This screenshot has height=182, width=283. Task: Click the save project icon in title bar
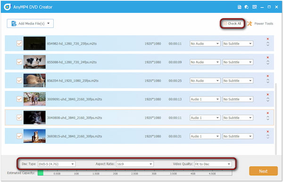point(239,7)
